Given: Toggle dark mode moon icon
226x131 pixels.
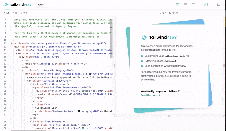Looking at the screenshot, I should point(218,5).
